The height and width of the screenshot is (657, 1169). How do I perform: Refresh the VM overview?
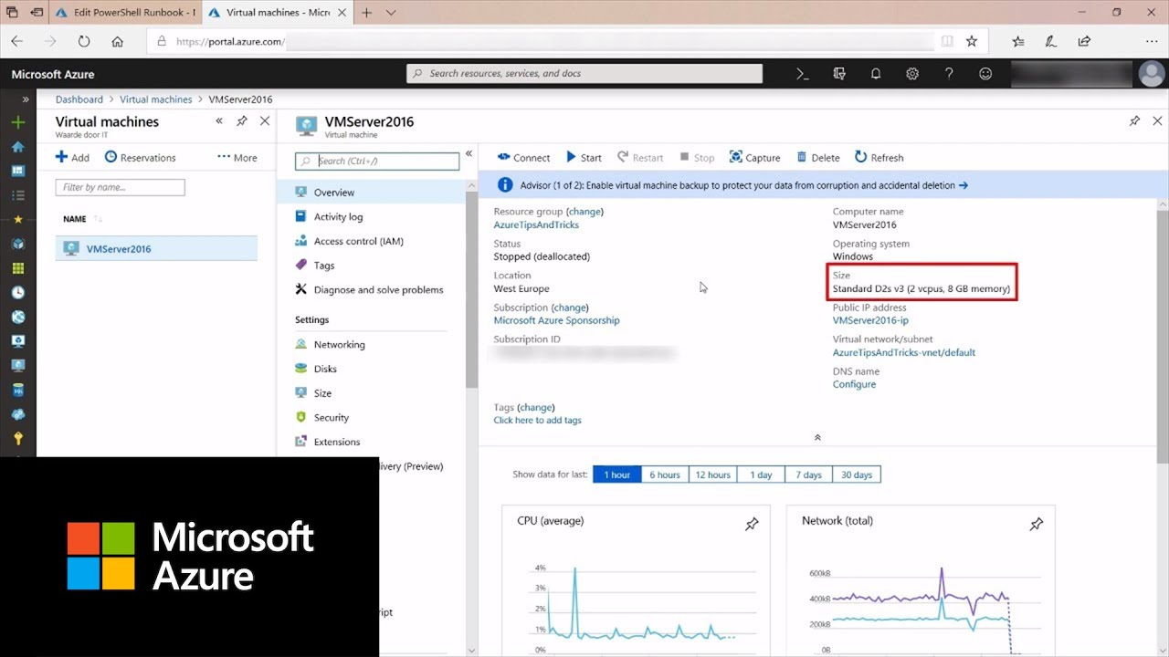click(879, 158)
